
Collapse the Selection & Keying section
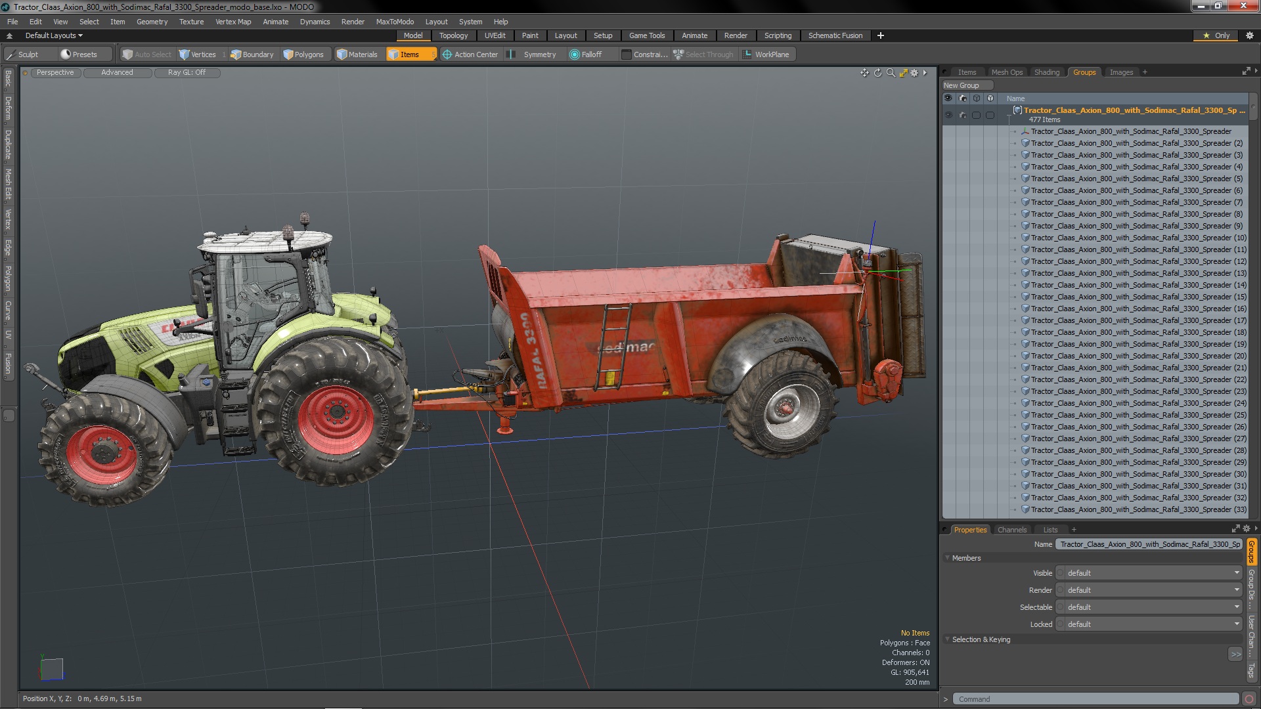pos(948,639)
